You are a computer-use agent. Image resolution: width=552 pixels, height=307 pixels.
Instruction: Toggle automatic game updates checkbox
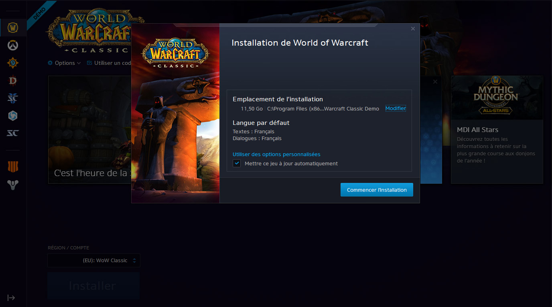click(237, 163)
